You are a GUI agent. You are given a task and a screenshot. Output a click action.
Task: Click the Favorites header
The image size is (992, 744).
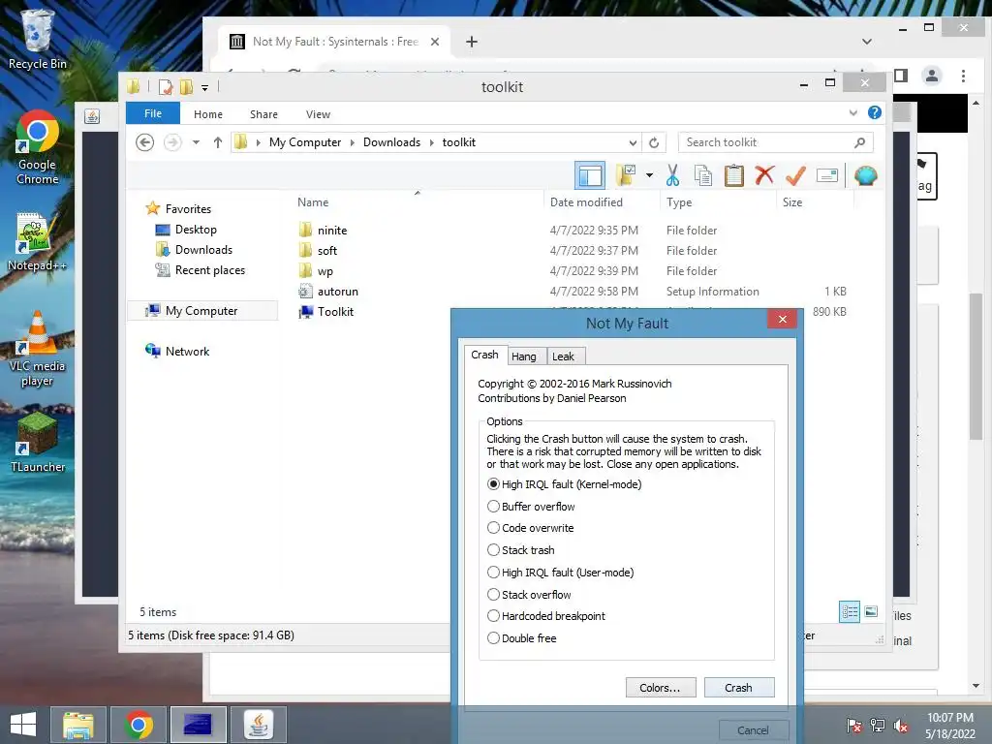point(188,209)
